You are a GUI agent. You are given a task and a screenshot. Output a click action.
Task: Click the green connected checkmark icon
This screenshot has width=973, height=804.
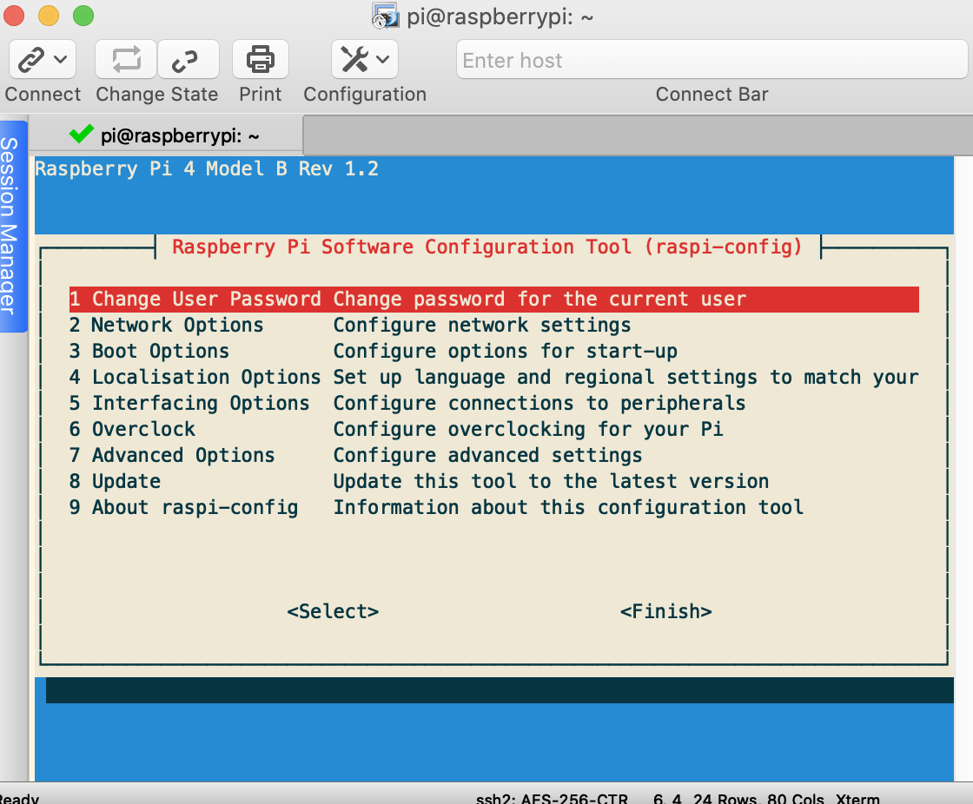coord(82,134)
